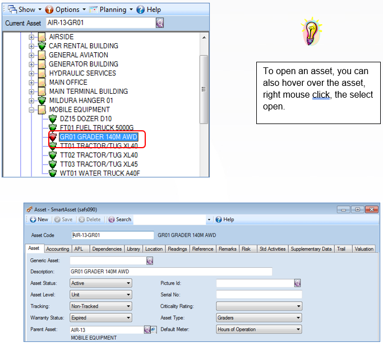Expand the MAIN TERMINAL BUILDING node
This screenshot has height=343, width=383.
coord(31,92)
